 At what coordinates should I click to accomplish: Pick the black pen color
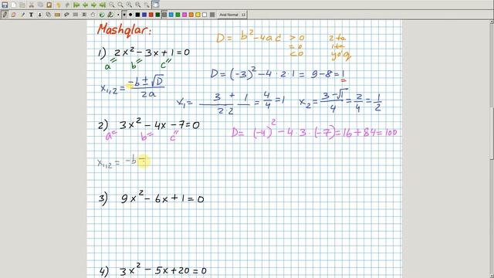137,15
